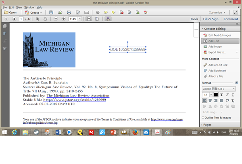This screenshot has width=242, height=164.
Task: Show the Bookmarks side panel
Action: click(x=5, y=33)
